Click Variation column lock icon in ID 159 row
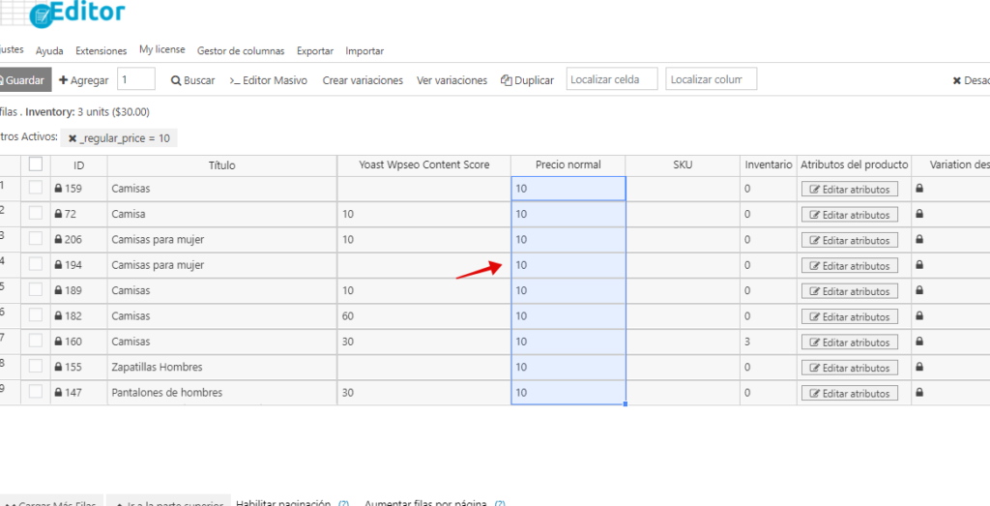The image size is (990, 506). click(919, 188)
